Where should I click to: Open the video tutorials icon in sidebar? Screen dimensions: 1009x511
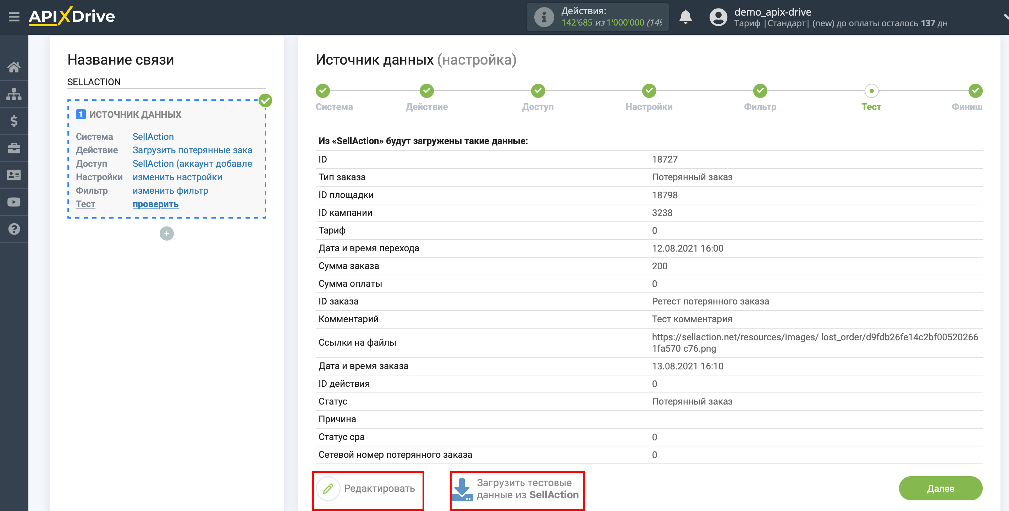point(14,202)
